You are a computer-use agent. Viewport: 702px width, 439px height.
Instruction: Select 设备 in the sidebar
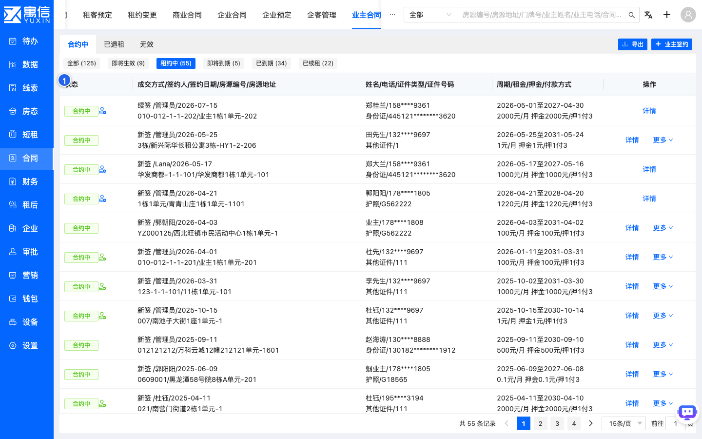(x=27, y=322)
